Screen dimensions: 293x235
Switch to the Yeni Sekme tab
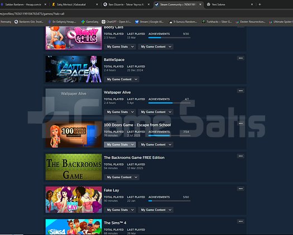click(230, 4)
